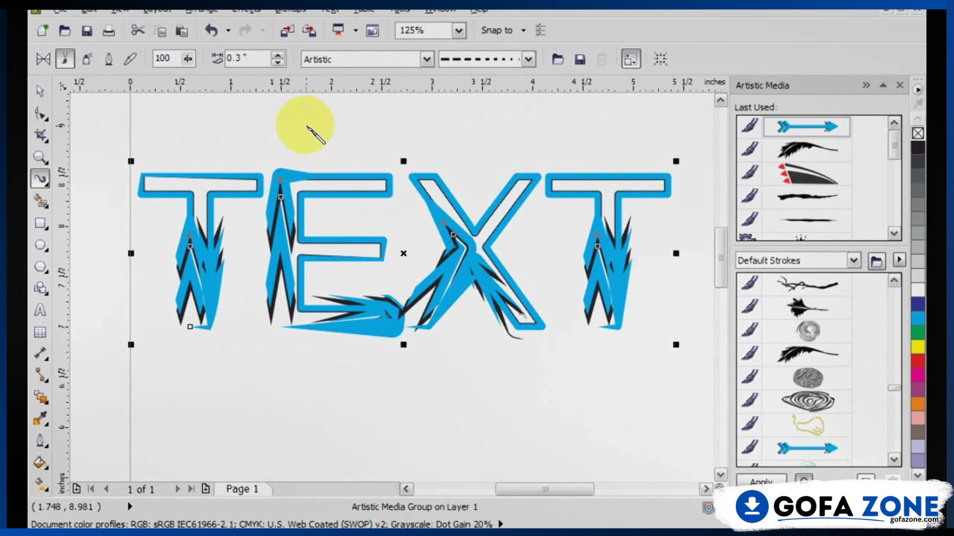This screenshot has height=536, width=954.
Task: Save artistic media stroke on property bar
Action: click(580, 60)
